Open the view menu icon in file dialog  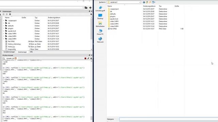click(x=154, y=2)
